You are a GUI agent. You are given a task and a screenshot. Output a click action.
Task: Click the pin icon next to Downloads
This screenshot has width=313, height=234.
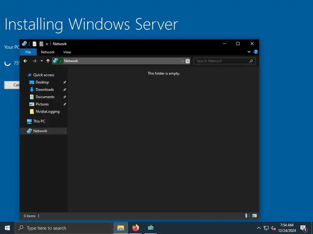click(65, 90)
